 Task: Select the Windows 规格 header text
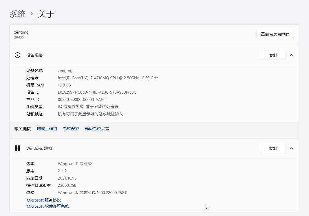[39, 148]
